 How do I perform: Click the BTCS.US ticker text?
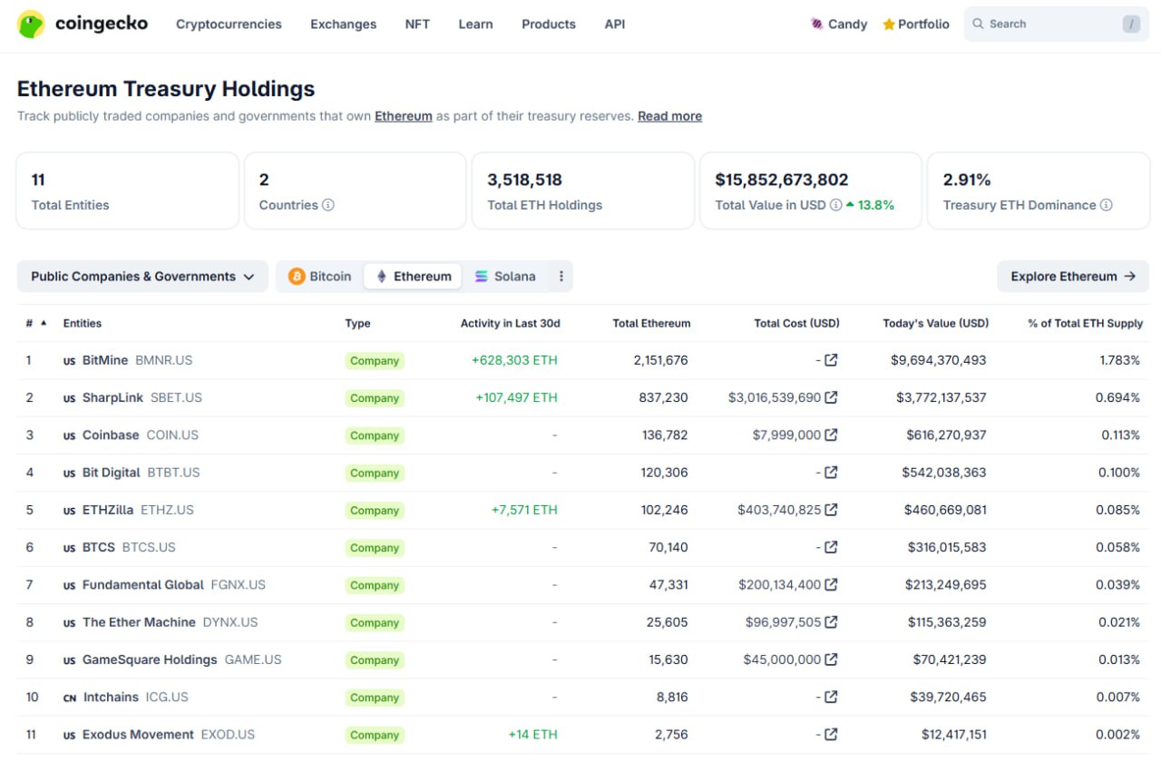click(x=149, y=547)
